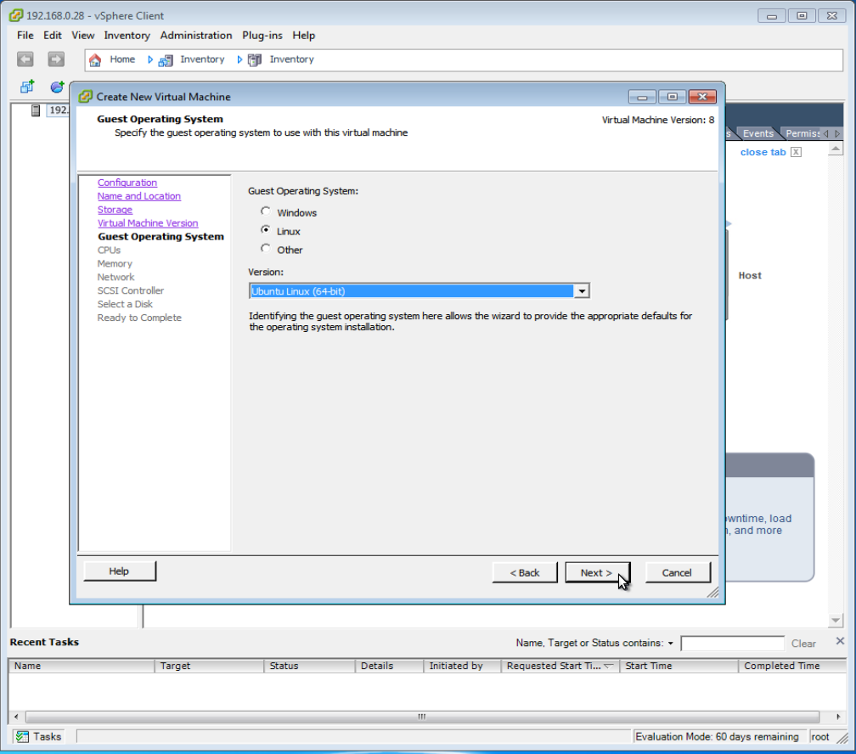Viewport: 856px width, 754px height.
Task: Click the Name column header
Action: point(82,666)
